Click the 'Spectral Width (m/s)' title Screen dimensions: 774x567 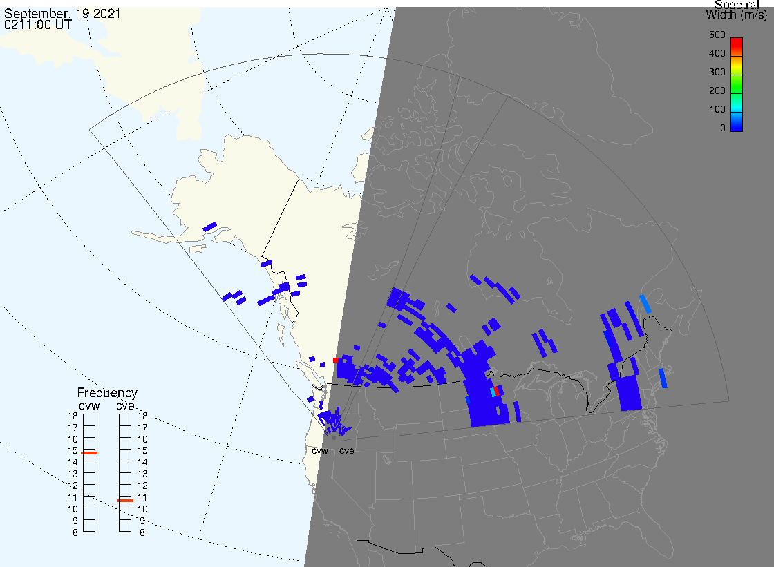737,10
